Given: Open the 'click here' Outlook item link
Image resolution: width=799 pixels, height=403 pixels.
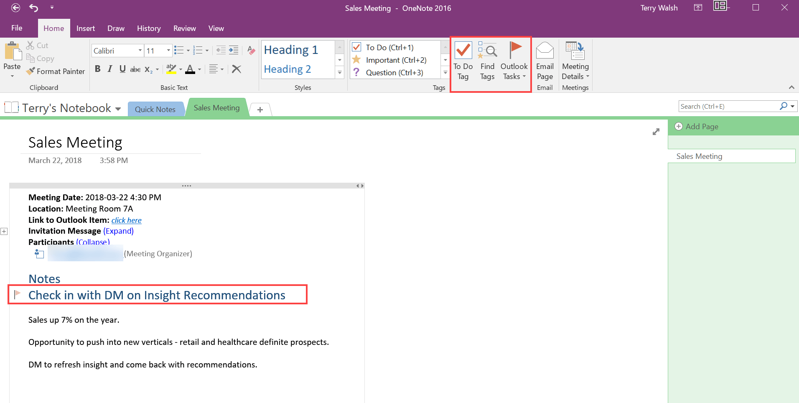Looking at the screenshot, I should coord(127,220).
